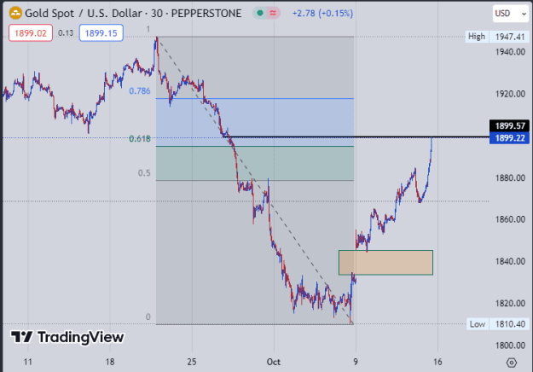Click the 0.5 Fibonacci level label
The image size is (533, 372).
144,173
